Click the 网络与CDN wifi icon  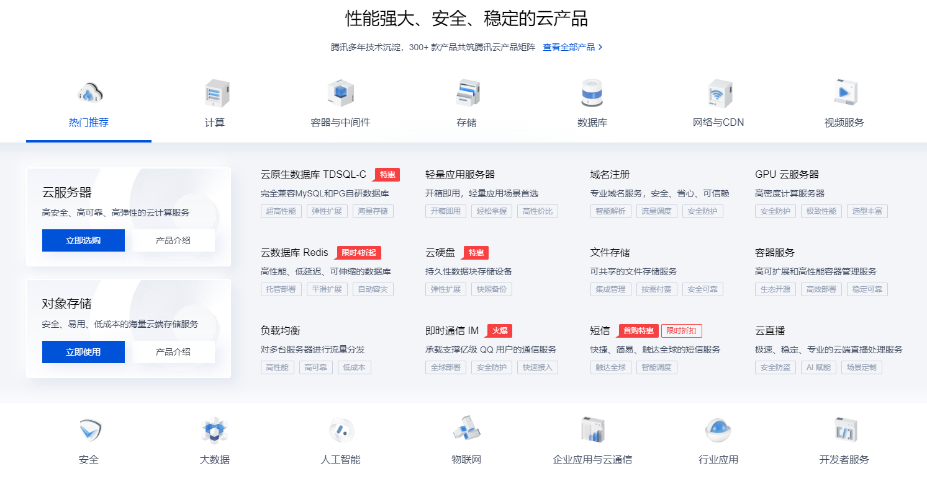[719, 94]
